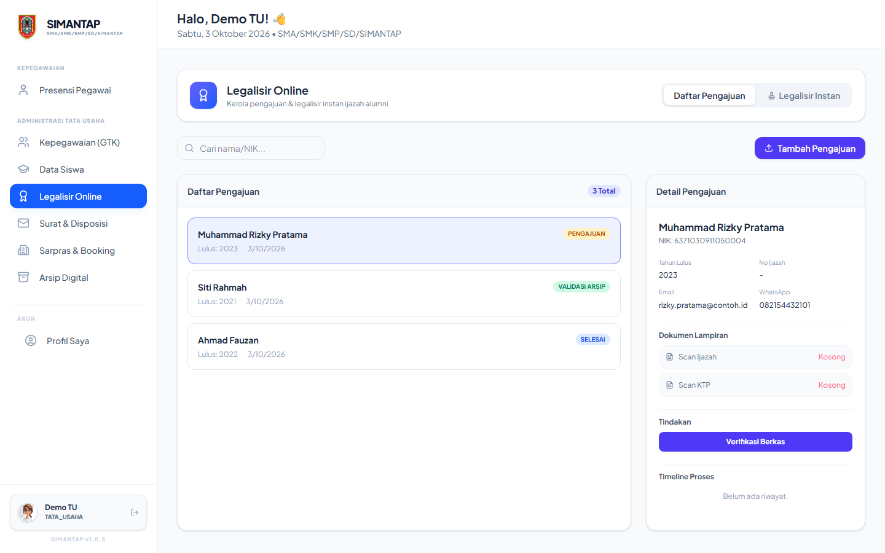Click the email rizky.pratama@contoh.id
Viewport: 885px width, 553px height.
(x=703, y=305)
